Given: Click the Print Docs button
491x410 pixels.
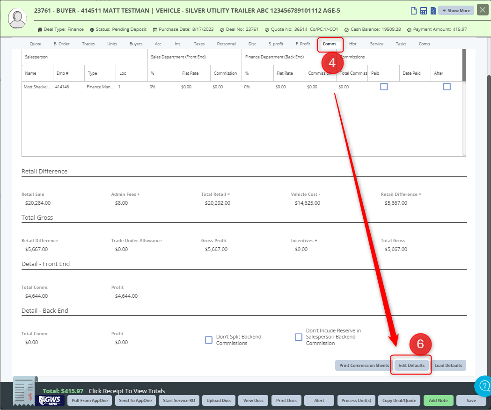Looking at the screenshot, I should point(286,400).
